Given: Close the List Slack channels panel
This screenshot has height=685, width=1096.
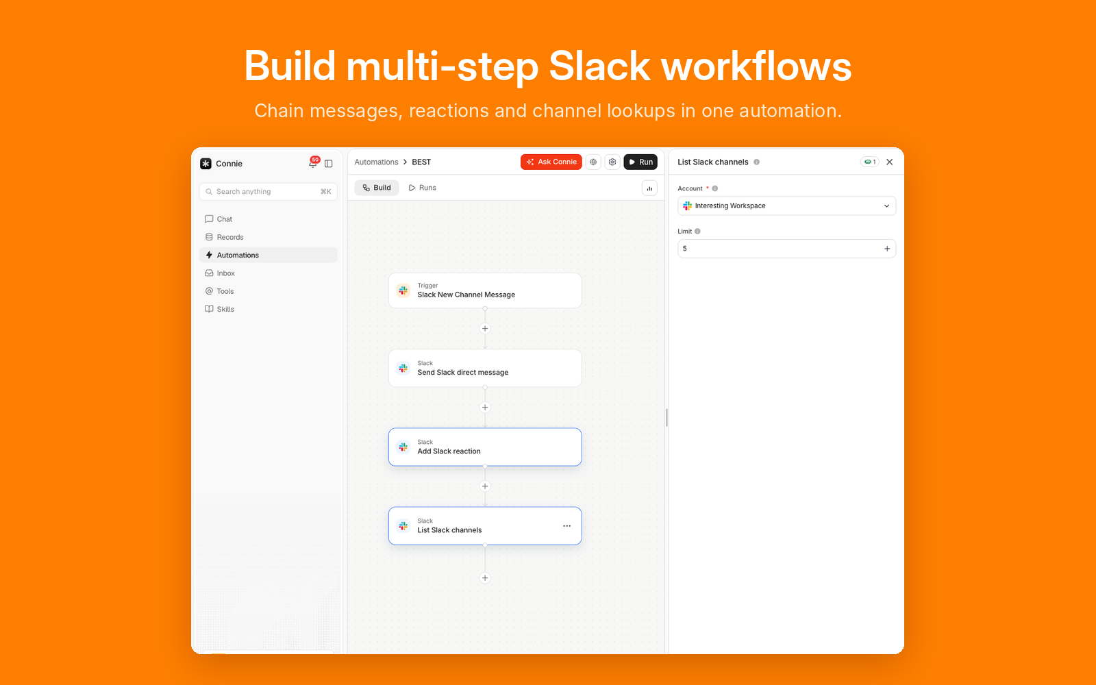Looking at the screenshot, I should pos(890,162).
